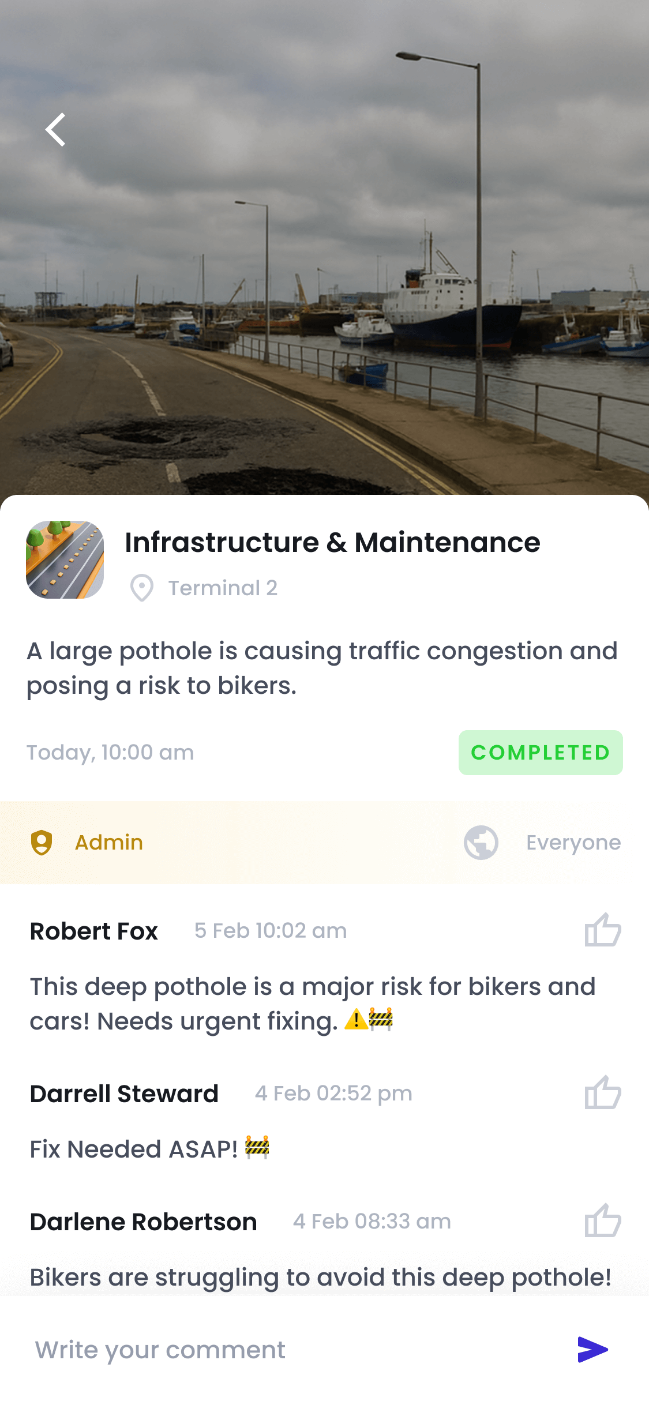Open Robert Fox's profile name
The width and height of the screenshot is (649, 1405).
coord(94,931)
